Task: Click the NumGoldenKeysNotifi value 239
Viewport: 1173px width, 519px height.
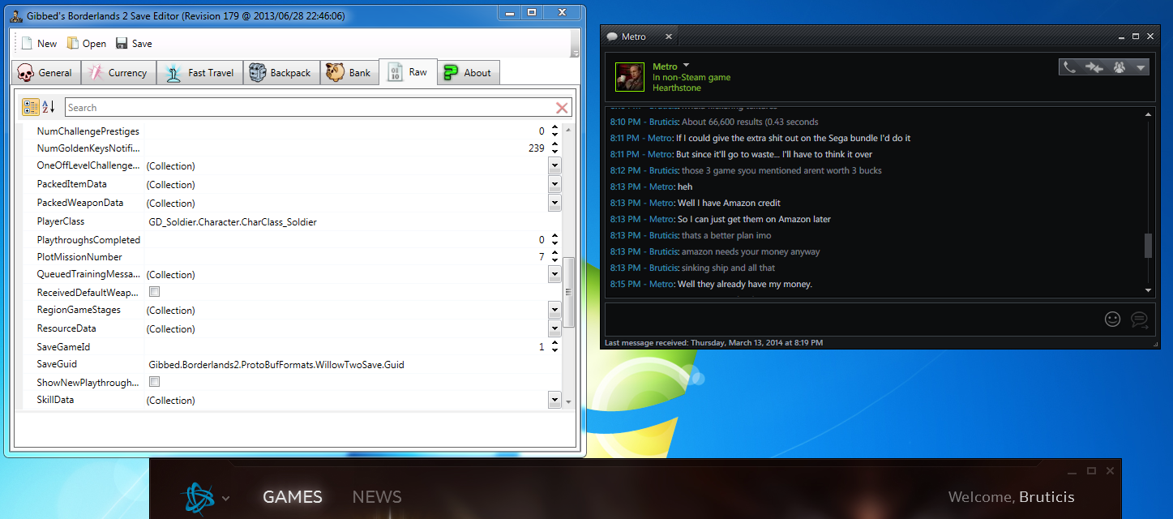Action: [x=536, y=148]
